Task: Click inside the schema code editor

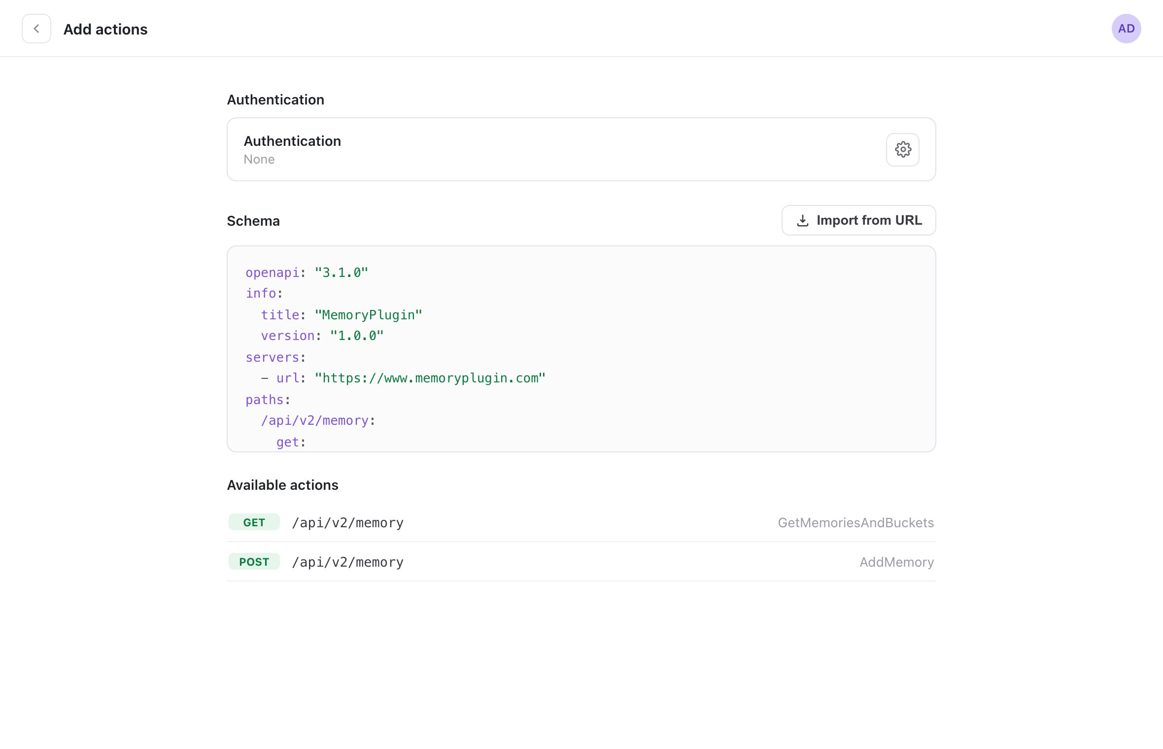Action: (x=581, y=349)
